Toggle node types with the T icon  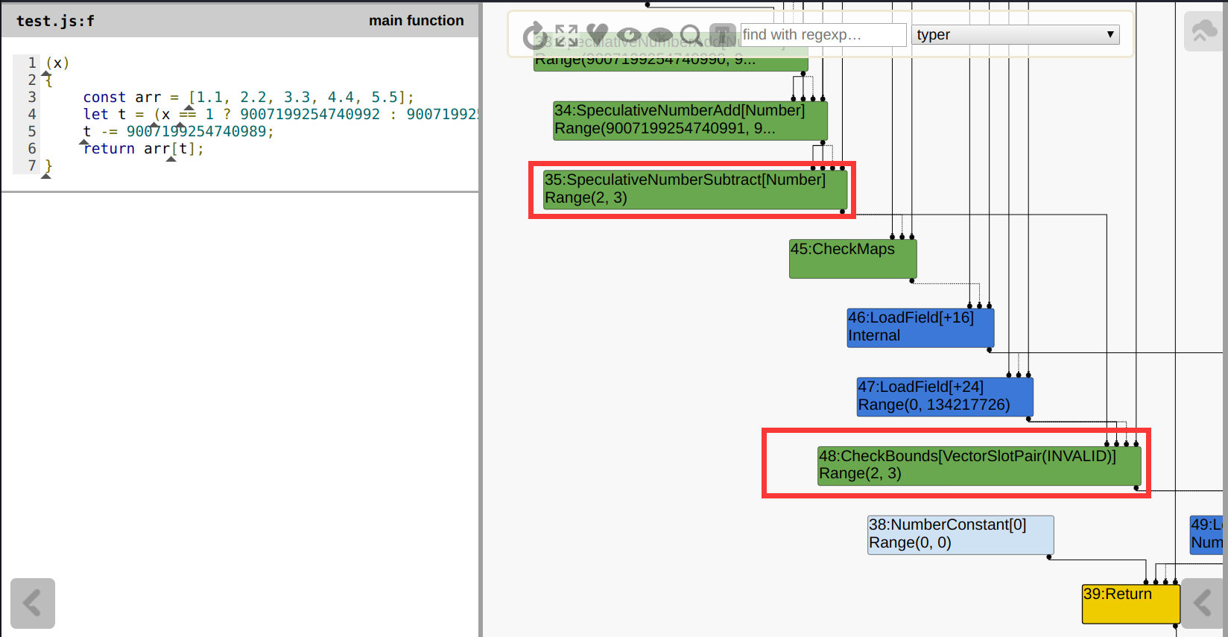(x=721, y=35)
